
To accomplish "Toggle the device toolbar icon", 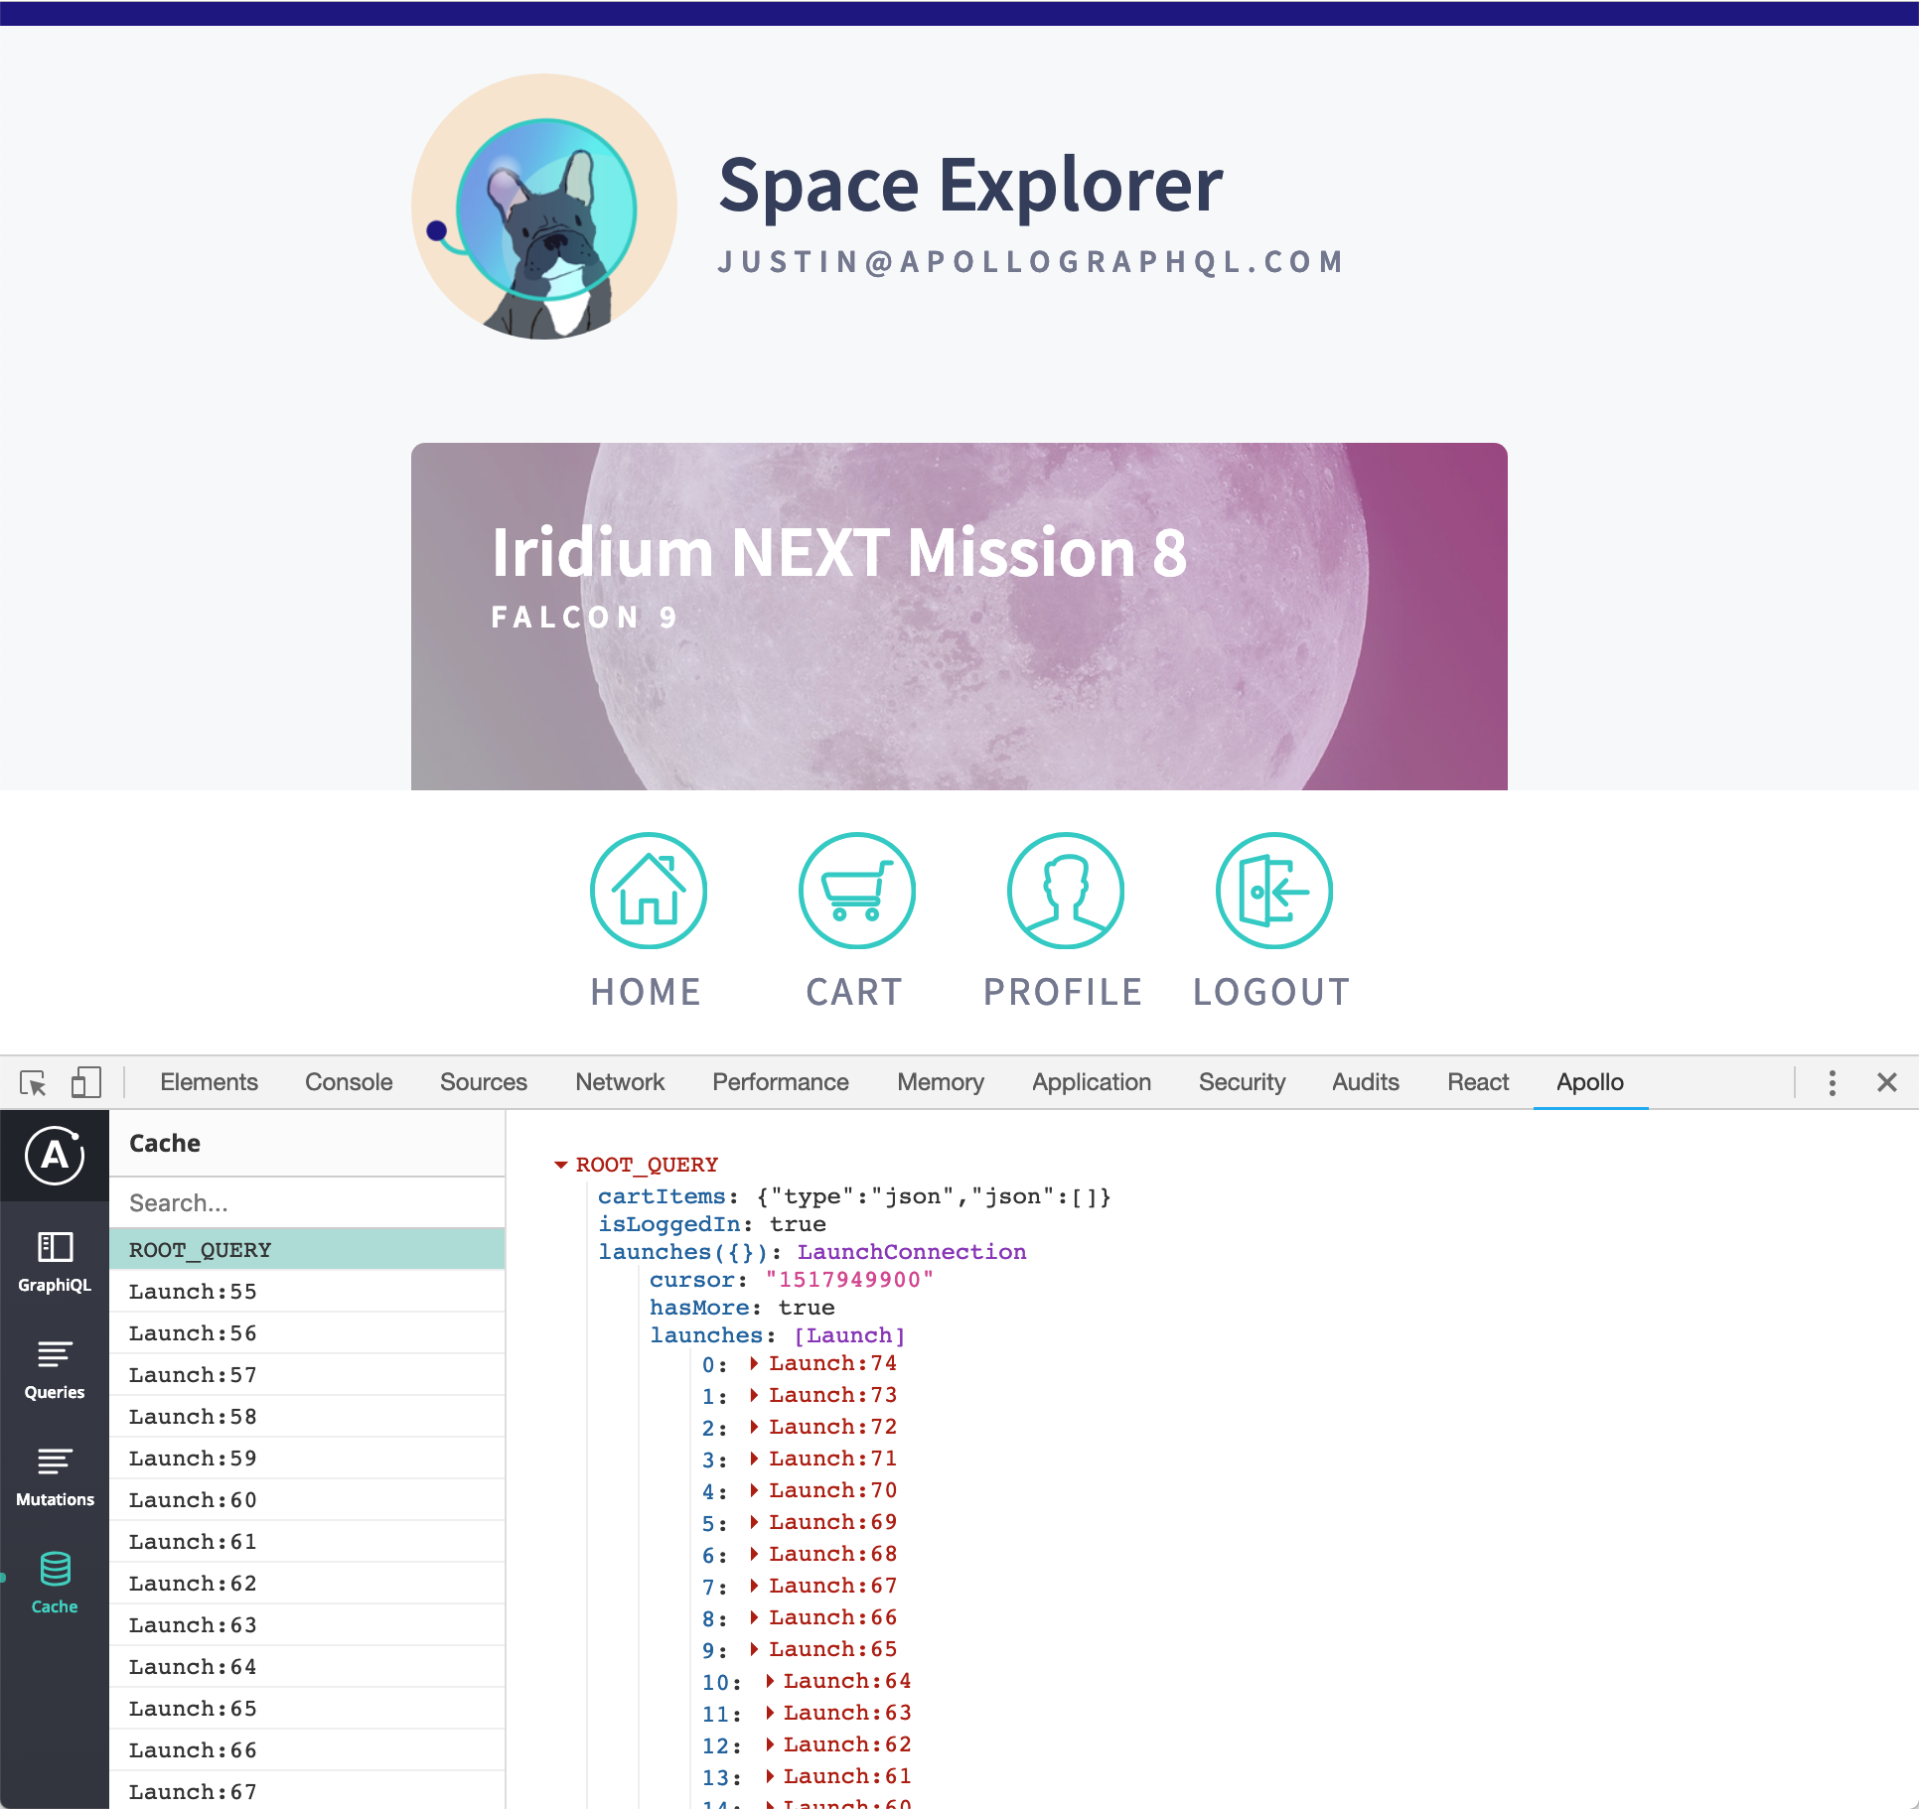I will tap(86, 1082).
